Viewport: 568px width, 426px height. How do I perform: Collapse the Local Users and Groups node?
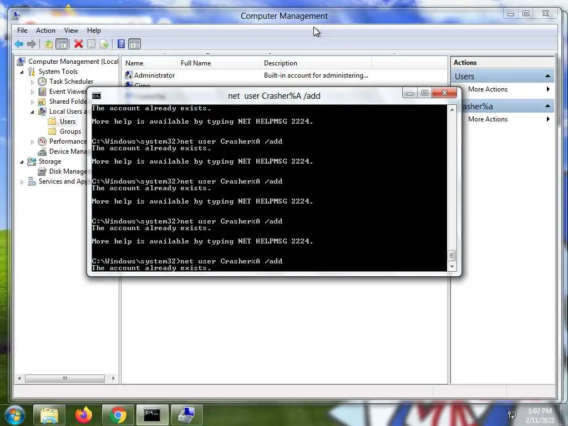pyautogui.click(x=32, y=111)
